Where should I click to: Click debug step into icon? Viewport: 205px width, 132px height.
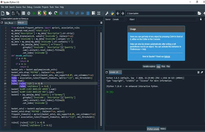click(72, 13)
